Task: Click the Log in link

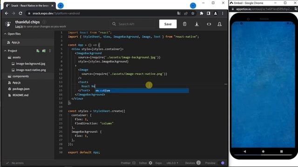Action: 19,26
